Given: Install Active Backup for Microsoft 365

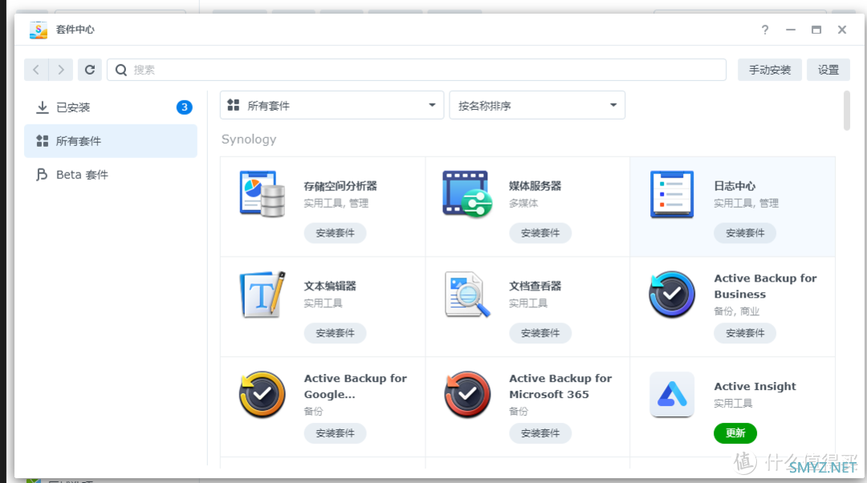Looking at the screenshot, I should tap(540, 432).
